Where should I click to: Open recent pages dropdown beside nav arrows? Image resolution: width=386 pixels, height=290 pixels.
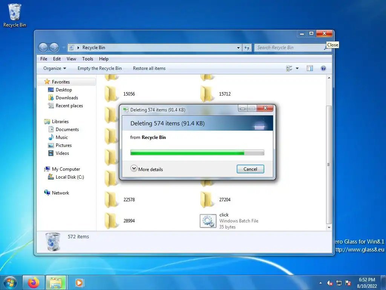[x=63, y=47]
